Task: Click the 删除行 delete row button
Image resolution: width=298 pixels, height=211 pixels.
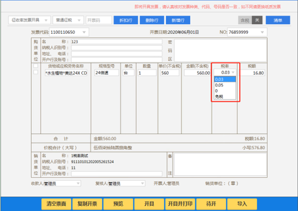Action: pos(152,20)
